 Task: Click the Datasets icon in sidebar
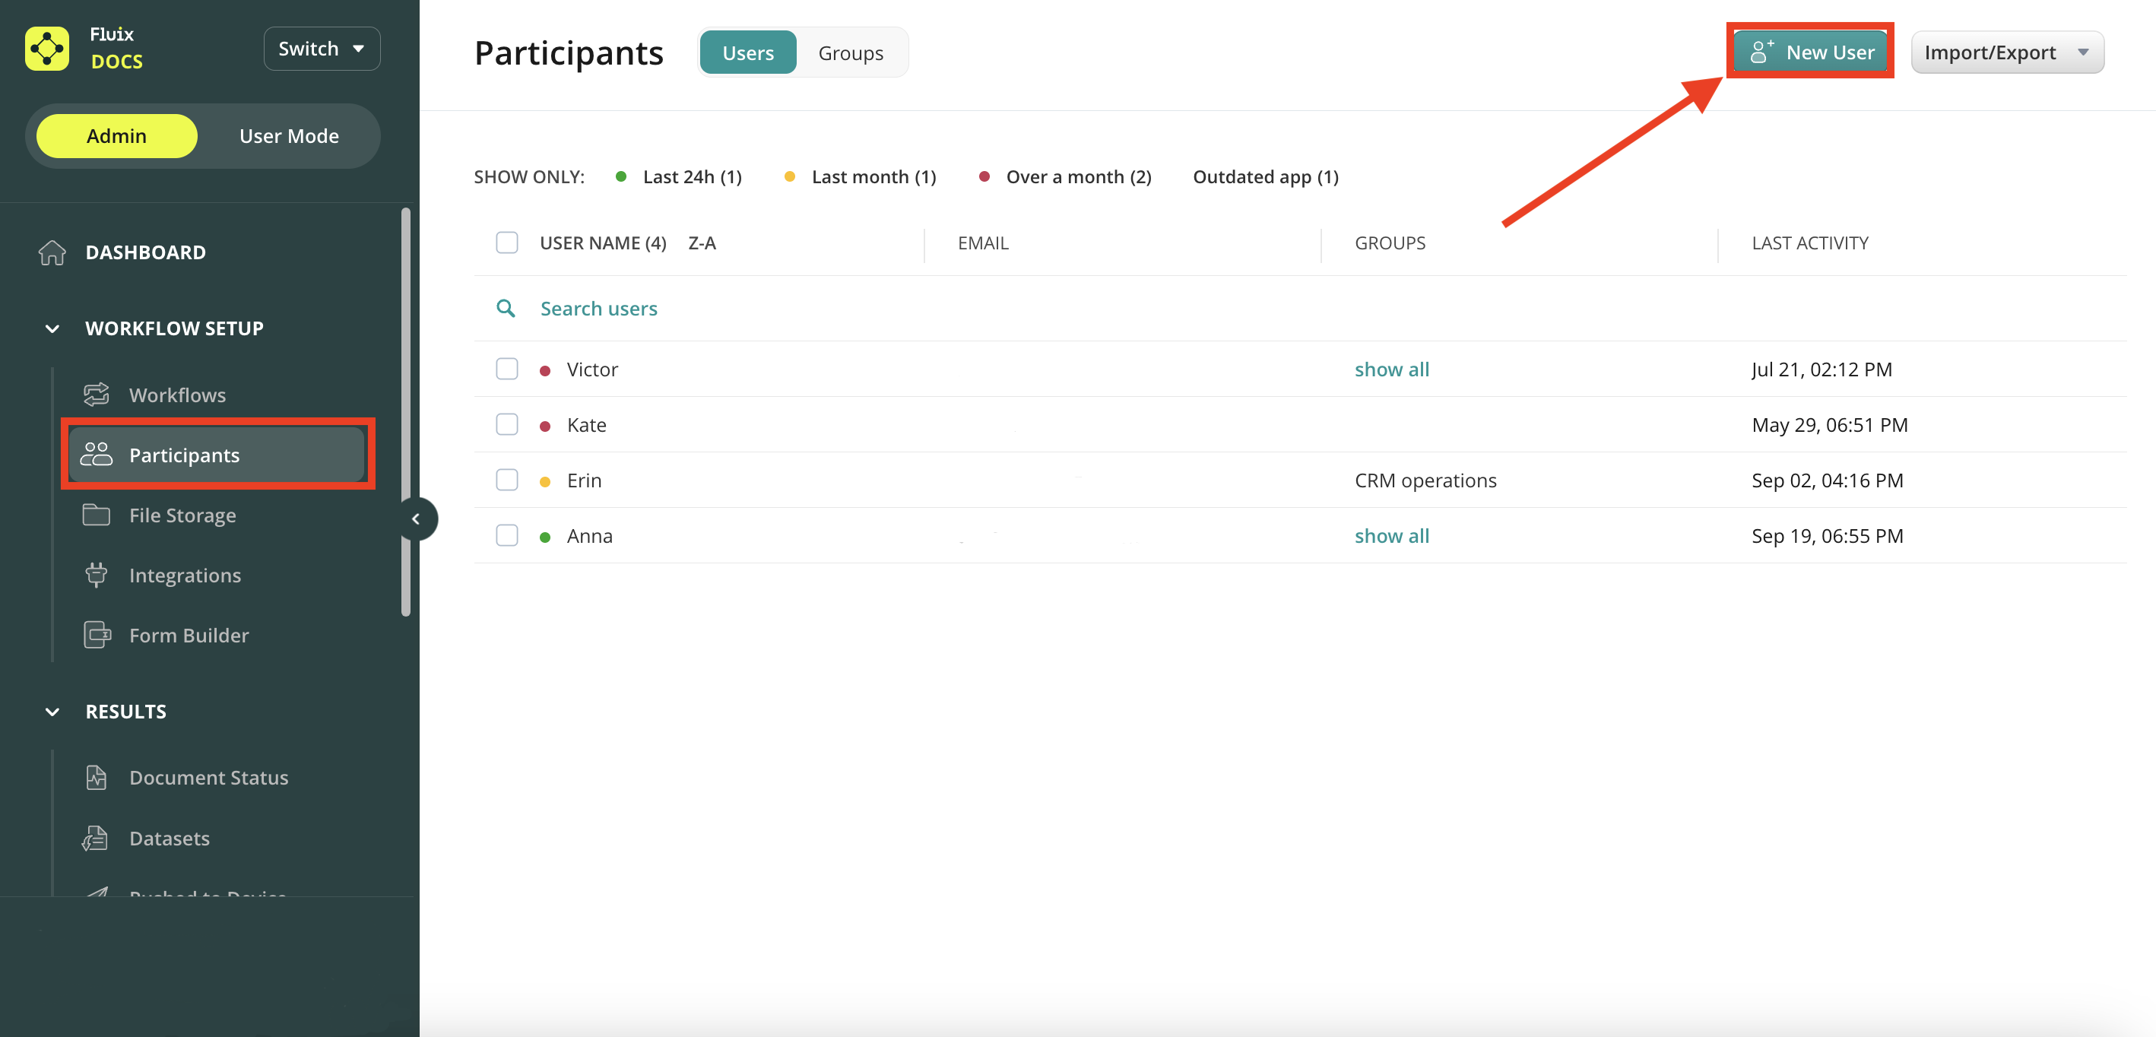[x=97, y=838]
